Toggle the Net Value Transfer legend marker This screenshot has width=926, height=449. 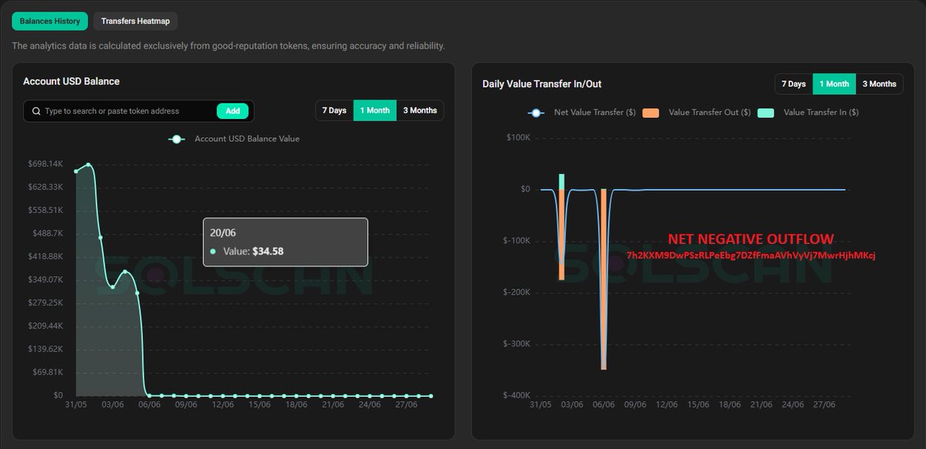click(x=536, y=113)
